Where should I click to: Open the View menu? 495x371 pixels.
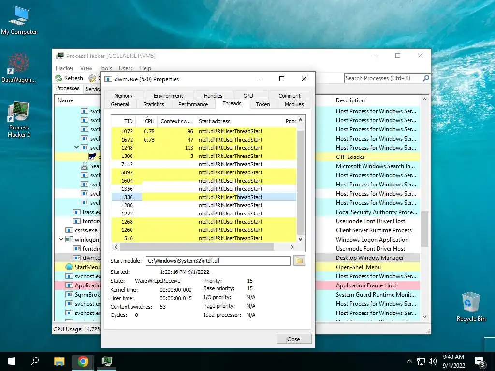point(86,68)
